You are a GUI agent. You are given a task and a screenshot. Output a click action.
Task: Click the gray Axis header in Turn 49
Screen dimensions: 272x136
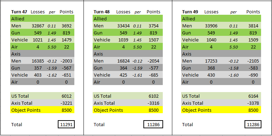tap(221, 54)
